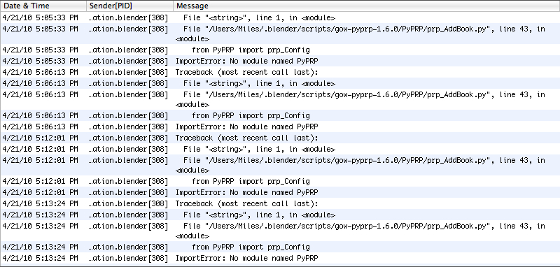Select the 5:13:24 Traceback message

[247, 203]
